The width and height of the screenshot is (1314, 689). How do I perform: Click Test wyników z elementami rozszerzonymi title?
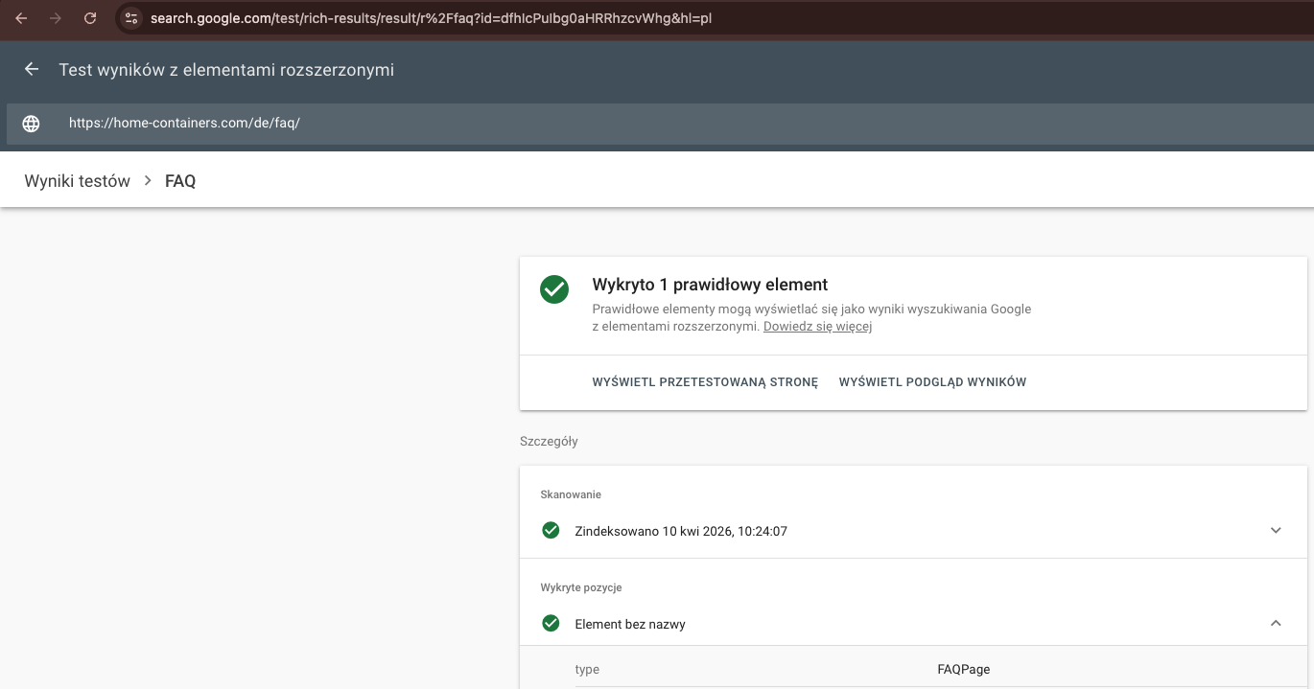click(x=226, y=70)
